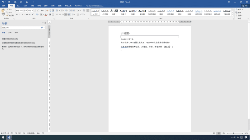Click the Print Preview icon in quick access

(15, 2)
